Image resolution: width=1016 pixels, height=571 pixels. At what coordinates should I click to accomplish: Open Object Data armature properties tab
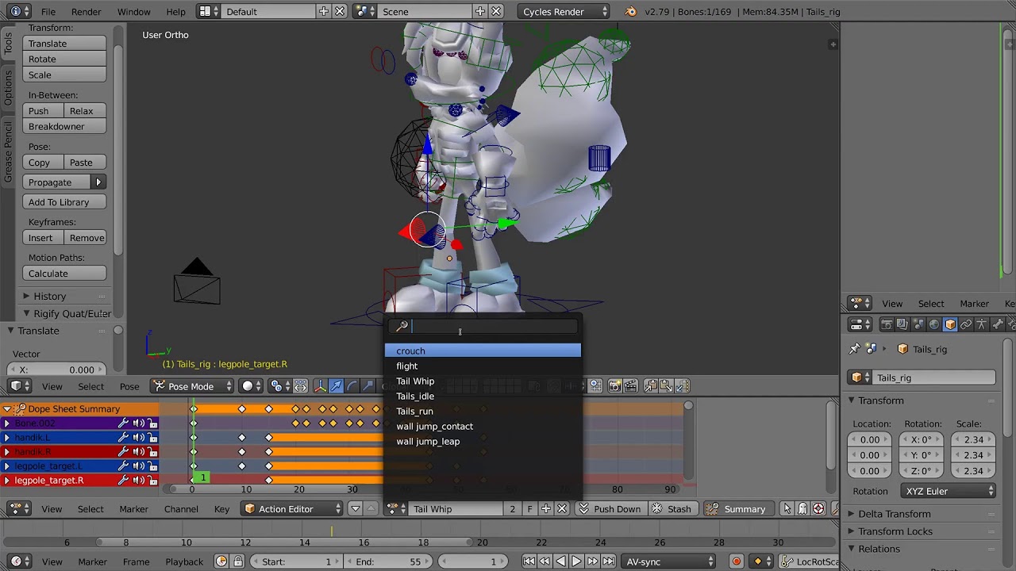(982, 324)
